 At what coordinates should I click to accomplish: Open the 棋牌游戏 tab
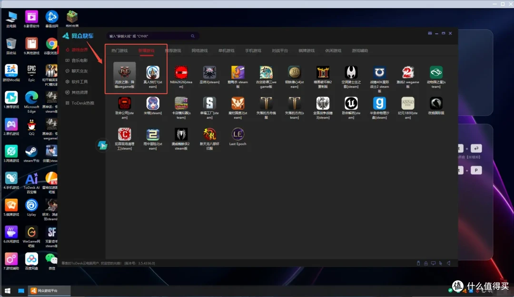pos(306,51)
